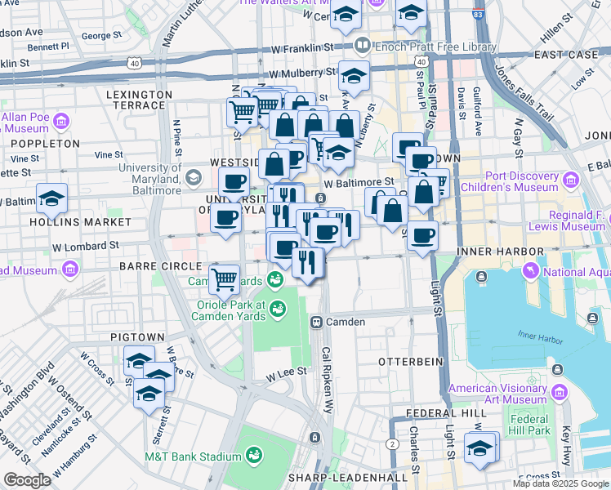Select the W Franklin St street label
Viewport: 611px width, 490px height.
coord(302,49)
